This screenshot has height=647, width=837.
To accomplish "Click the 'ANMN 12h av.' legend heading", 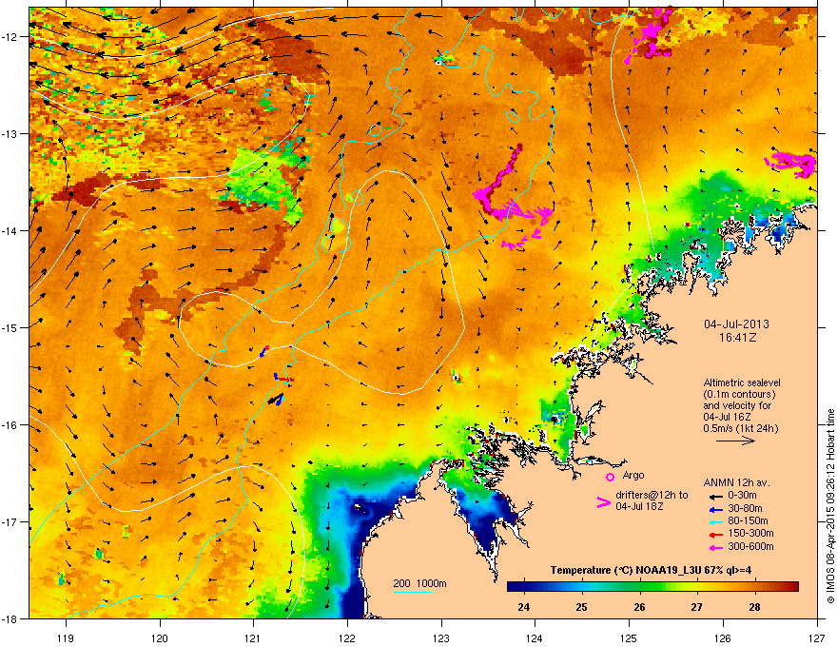I will 736,482.
